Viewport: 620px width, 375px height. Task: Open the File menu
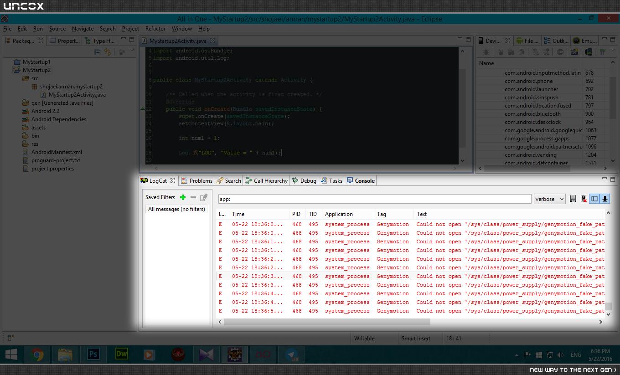[x=7, y=29]
